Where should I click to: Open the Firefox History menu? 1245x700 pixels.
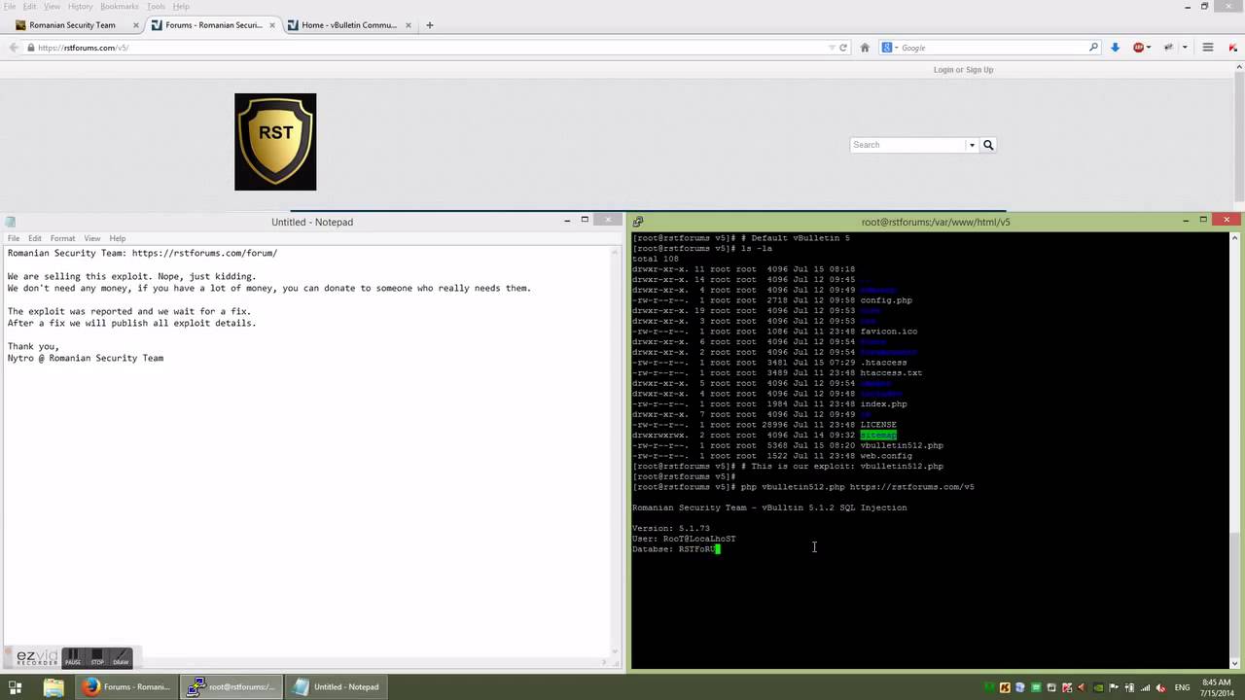[x=80, y=7]
